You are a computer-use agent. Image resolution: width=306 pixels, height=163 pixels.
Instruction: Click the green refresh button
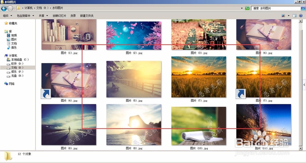point(247,8)
